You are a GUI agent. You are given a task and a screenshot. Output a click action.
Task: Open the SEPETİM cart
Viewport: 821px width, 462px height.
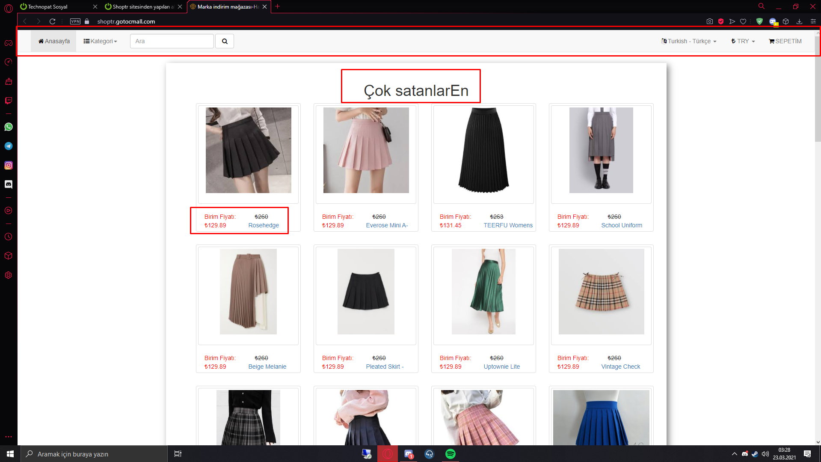(x=785, y=41)
